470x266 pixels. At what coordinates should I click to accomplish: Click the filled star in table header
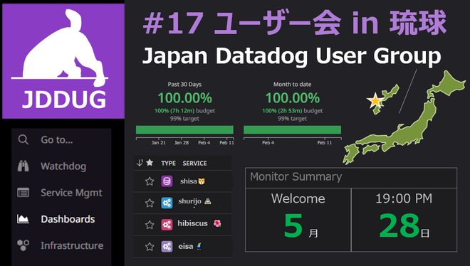coord(150,162)
